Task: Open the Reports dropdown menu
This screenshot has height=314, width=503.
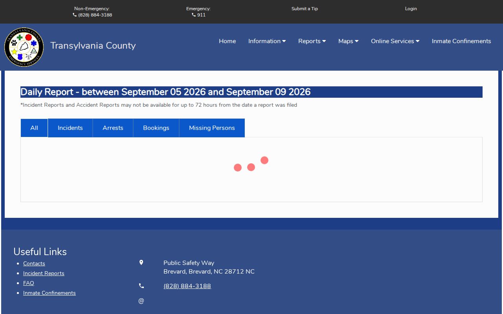Action: click(312, 41)
